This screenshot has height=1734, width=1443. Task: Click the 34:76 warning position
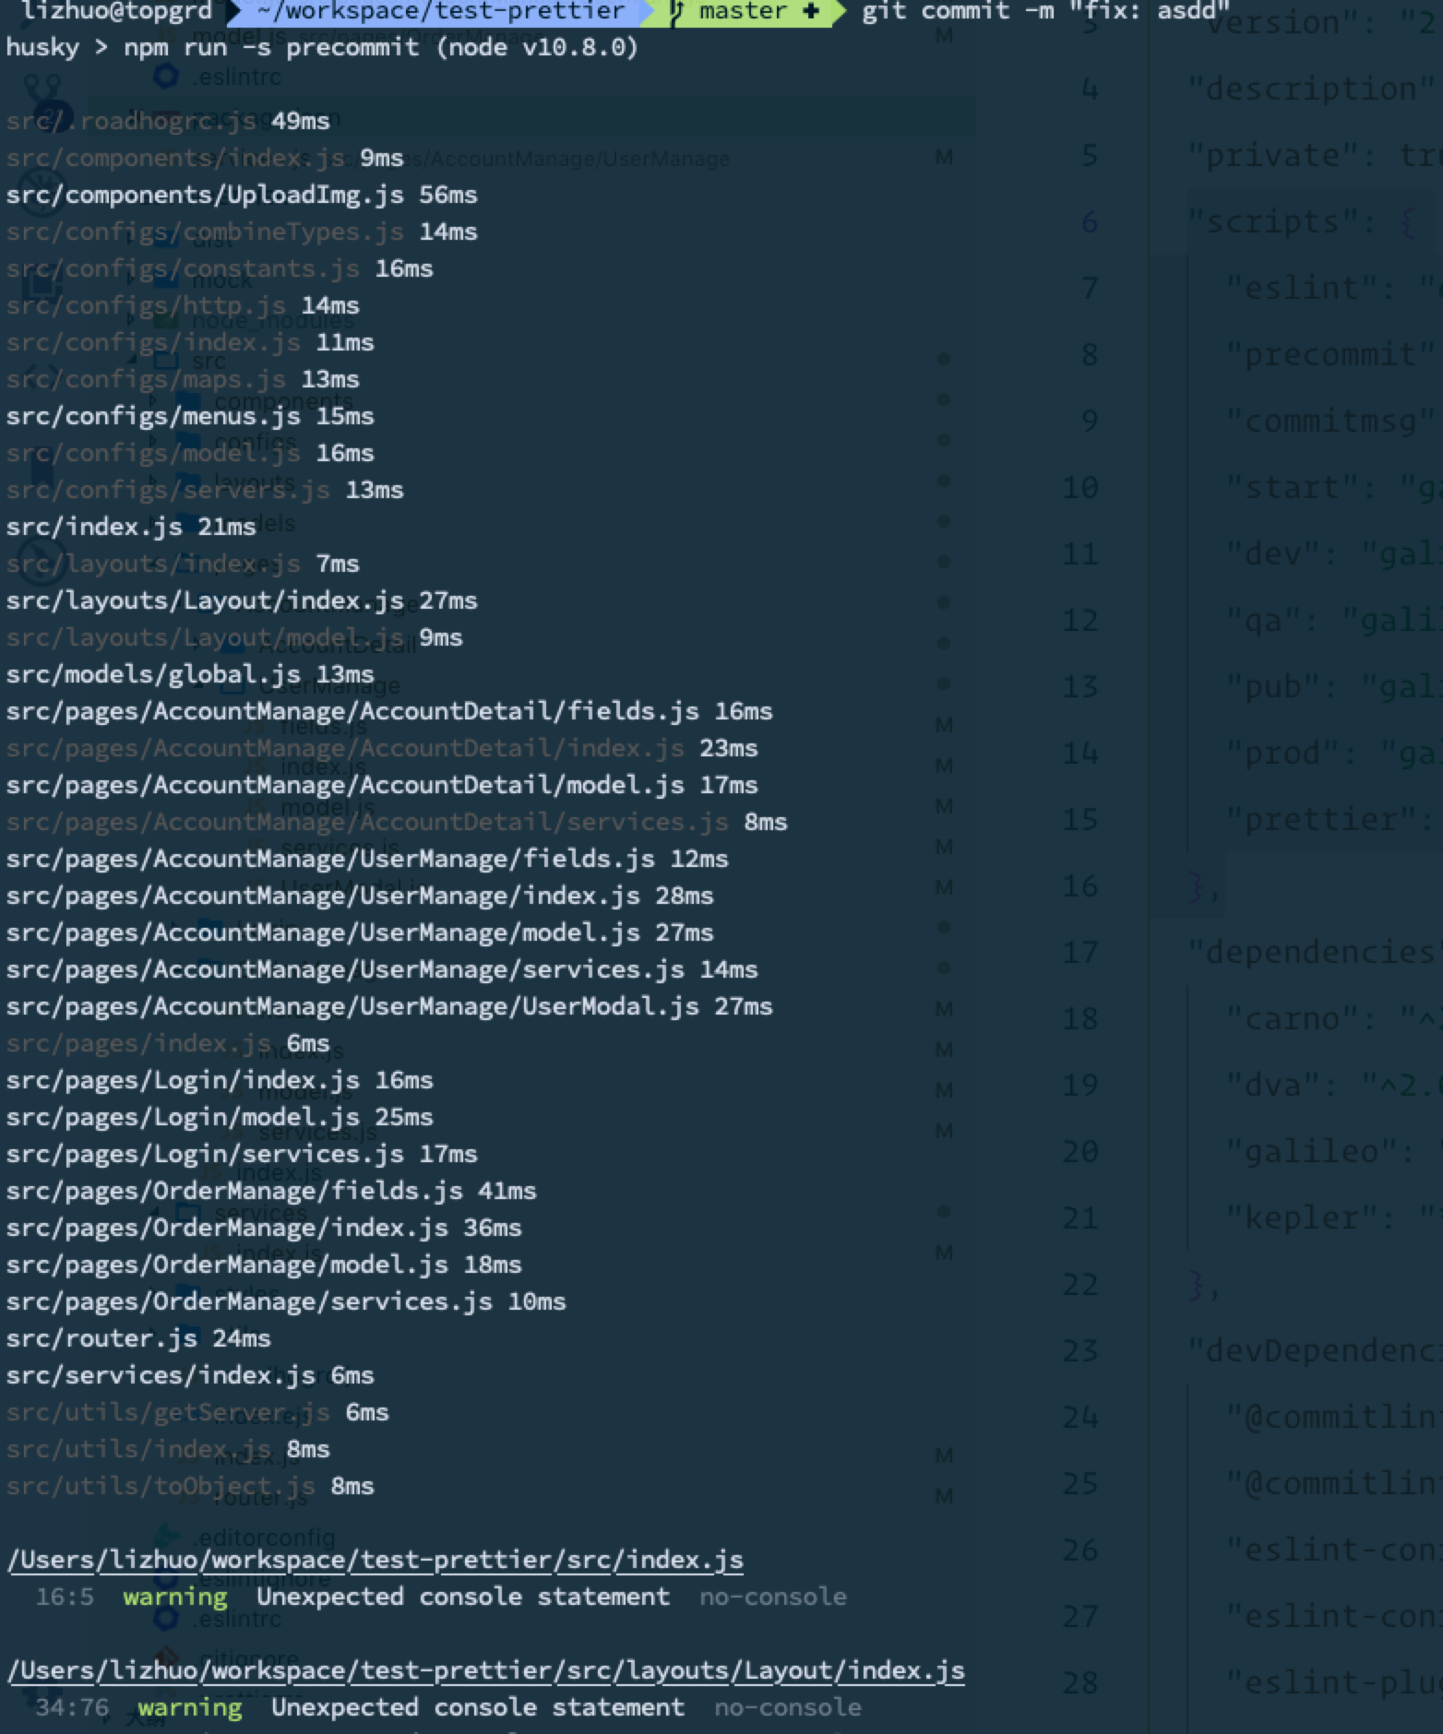pos(72,1707)
